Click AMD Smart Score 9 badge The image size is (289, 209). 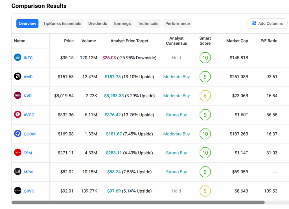coord(205,77)
